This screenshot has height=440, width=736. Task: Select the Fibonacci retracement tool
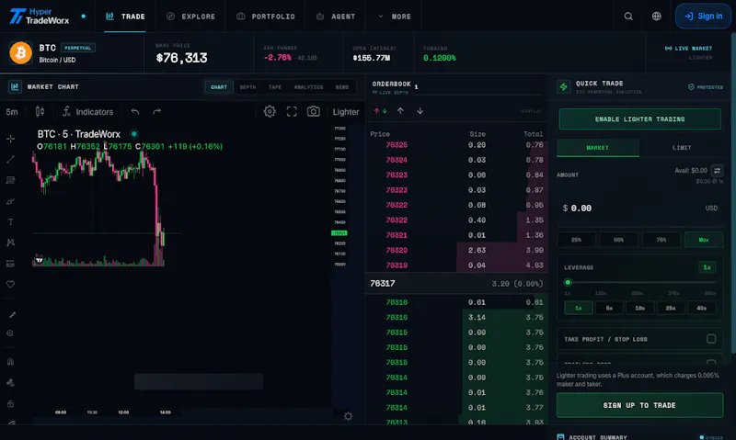(x=10, y=180)
